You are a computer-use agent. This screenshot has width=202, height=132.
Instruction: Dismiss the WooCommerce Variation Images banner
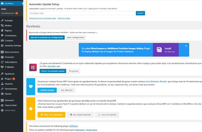(186, 46)
